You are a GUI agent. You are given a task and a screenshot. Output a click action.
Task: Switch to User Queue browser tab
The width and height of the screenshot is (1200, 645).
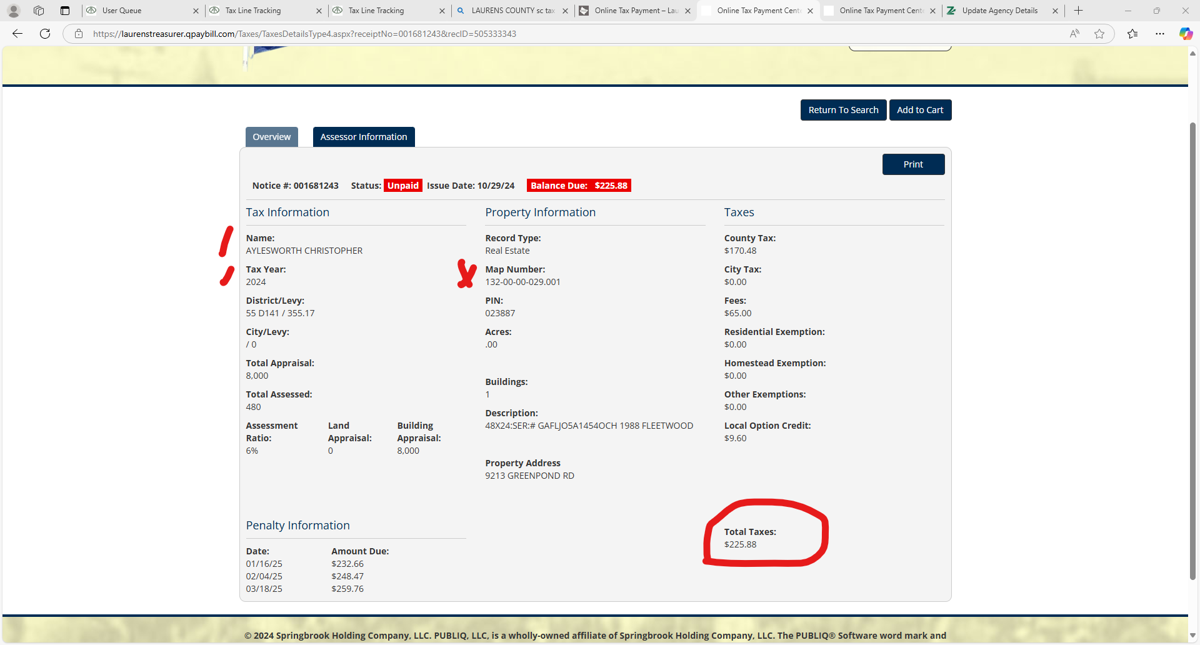(x=137, y=11)
